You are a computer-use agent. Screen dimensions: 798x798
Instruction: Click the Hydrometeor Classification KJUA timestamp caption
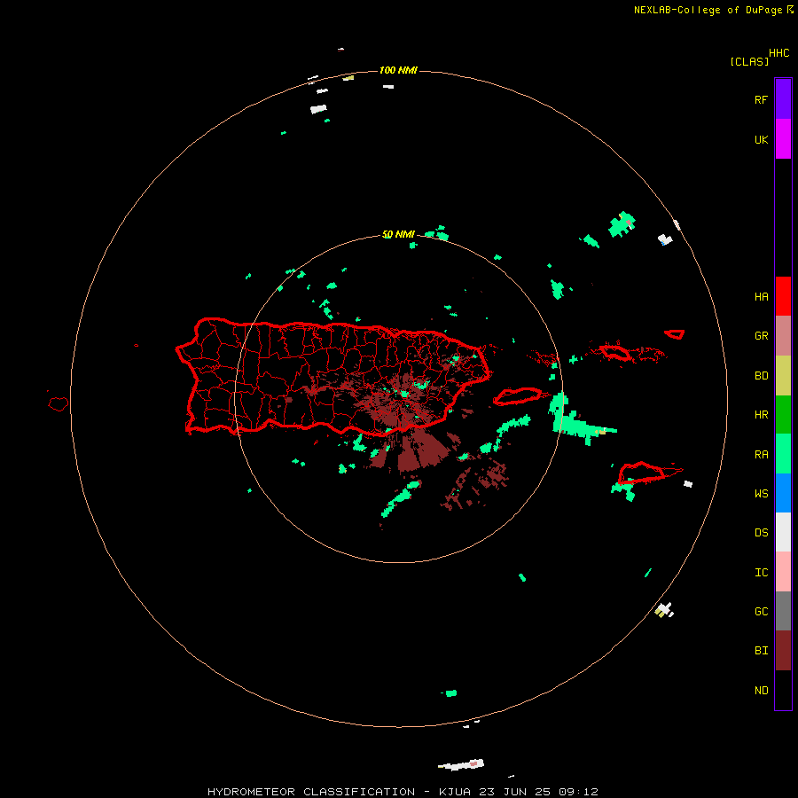click(403, 792)
